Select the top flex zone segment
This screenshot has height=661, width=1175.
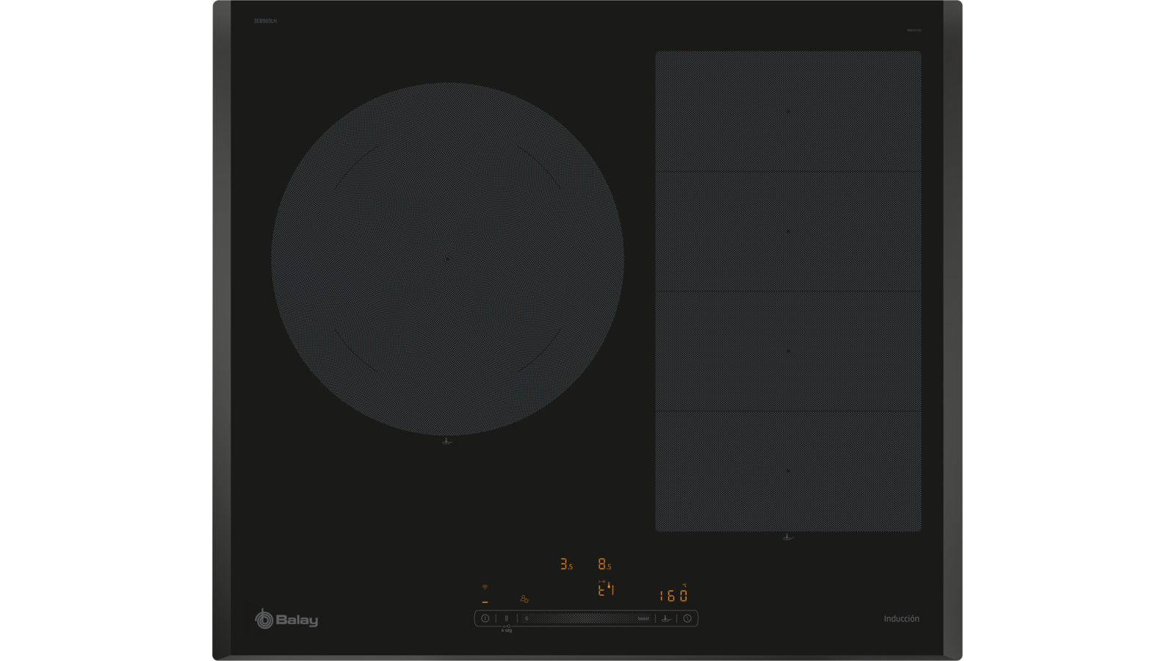[788, 112]
